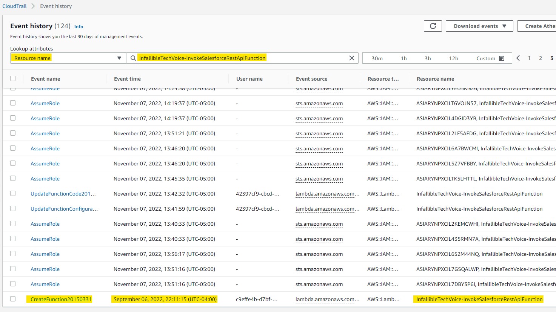Check the UpdateFunctionCode201 event checkbox
Viewport: 556px width, 312px height.
pos(13,193)
